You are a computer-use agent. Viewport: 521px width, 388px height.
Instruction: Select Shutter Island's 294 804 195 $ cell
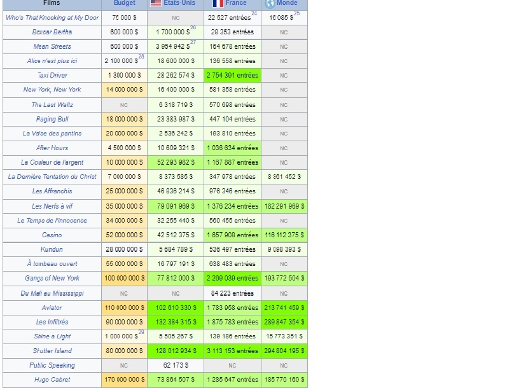[x=284, y=351]
